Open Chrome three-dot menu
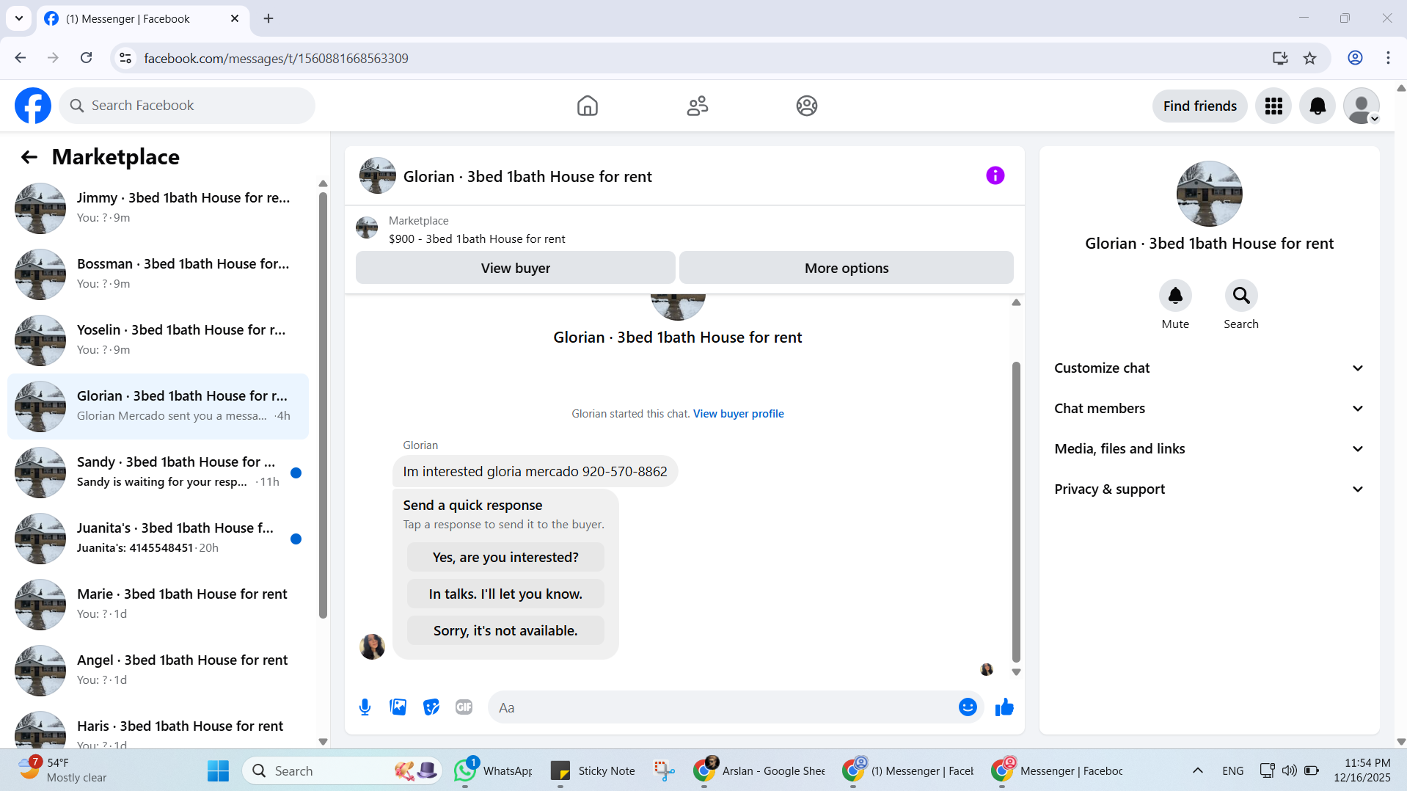This screenshot has width=1407, height=791. click(1388, 58)
